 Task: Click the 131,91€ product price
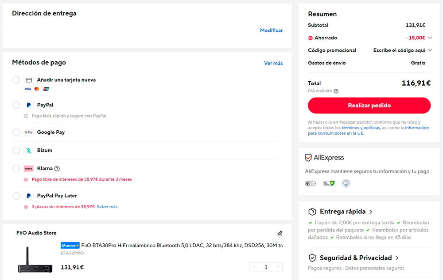pyautogui.click(x=72, y=267)
